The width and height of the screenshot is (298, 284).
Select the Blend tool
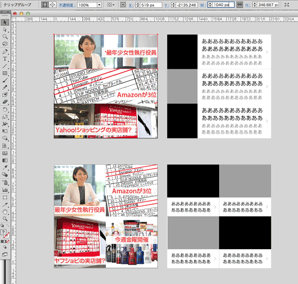[5, 175]
